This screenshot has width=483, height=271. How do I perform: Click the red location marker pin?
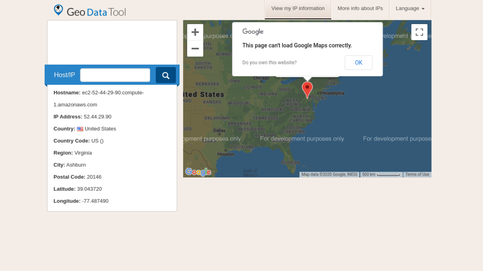pos(307,90)
